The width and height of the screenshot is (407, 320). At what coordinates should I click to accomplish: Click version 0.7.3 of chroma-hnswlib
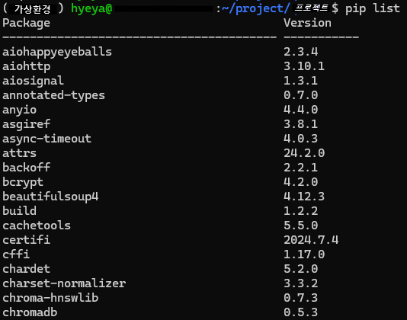point(300,298)
